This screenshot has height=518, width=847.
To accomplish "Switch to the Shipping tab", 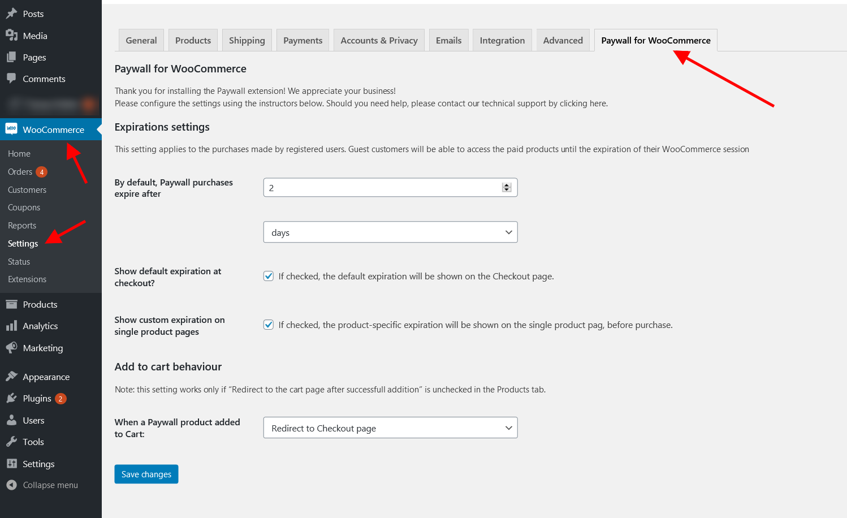I will click(247, 41).
